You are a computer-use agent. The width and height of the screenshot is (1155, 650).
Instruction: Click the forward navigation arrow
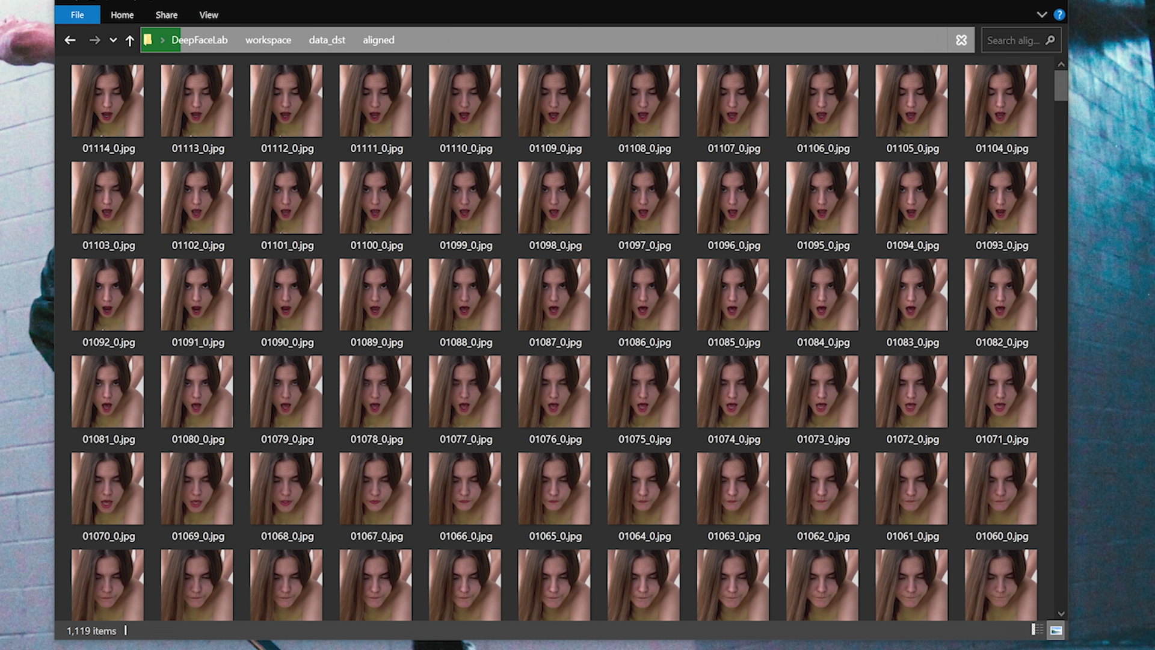94,40
